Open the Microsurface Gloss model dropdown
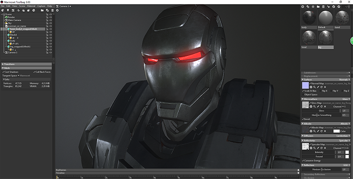The width and height of the screenshot is (353, 179). pos(346,99)
